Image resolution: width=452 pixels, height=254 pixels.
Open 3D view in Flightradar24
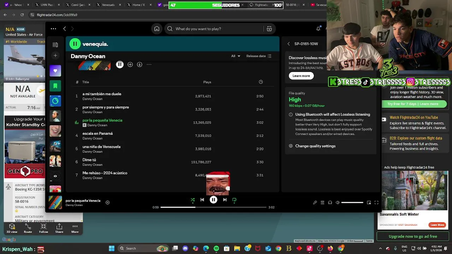coord(12,228)
